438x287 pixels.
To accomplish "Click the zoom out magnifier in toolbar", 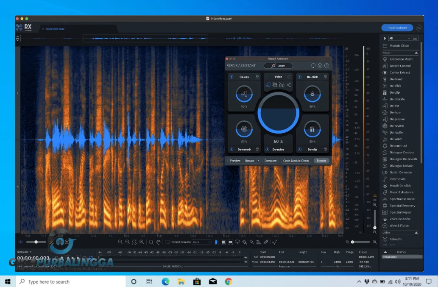I will [127, 242].
